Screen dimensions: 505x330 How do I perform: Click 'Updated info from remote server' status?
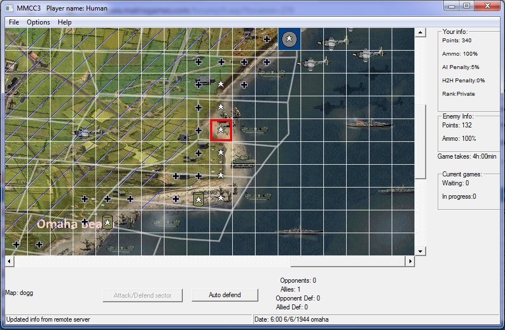tap(48, 319)
